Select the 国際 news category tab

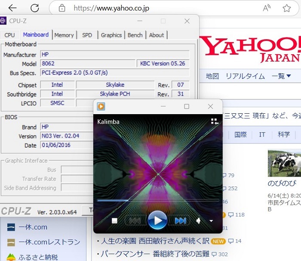point(240,134)
